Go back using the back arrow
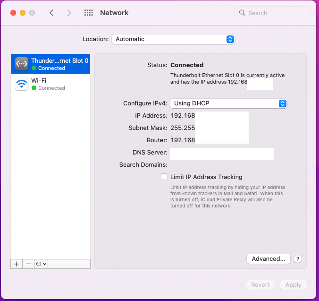The height and width of the screenshot is (301, 319). 51,13
